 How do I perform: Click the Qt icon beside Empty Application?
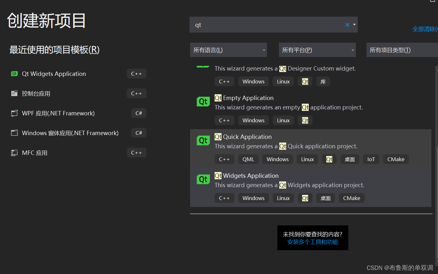(x=203, y=101)
